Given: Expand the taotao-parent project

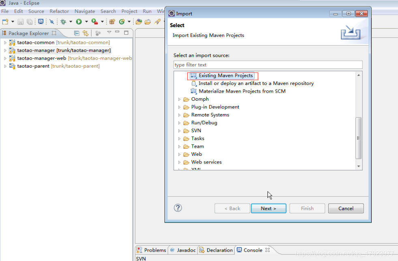Looking at the screenshot, I should 5,66.
